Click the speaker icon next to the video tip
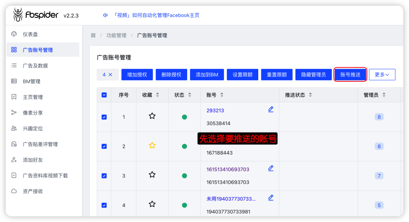Image resolution: width=409 pixels, height=222 pixels. pyautogui.click(x=105, y=15)
